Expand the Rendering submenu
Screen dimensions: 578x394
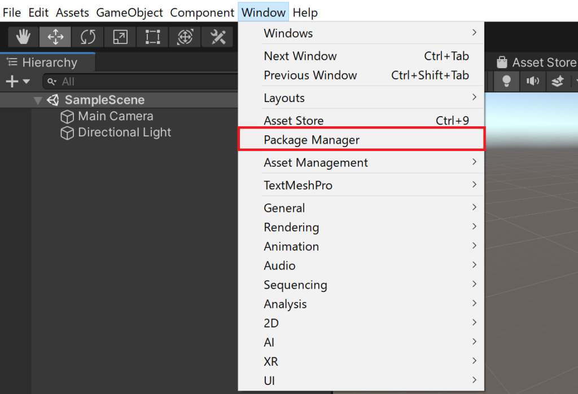coord(292,227)
